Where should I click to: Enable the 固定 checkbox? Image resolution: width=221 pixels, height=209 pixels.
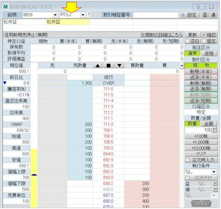204,41
